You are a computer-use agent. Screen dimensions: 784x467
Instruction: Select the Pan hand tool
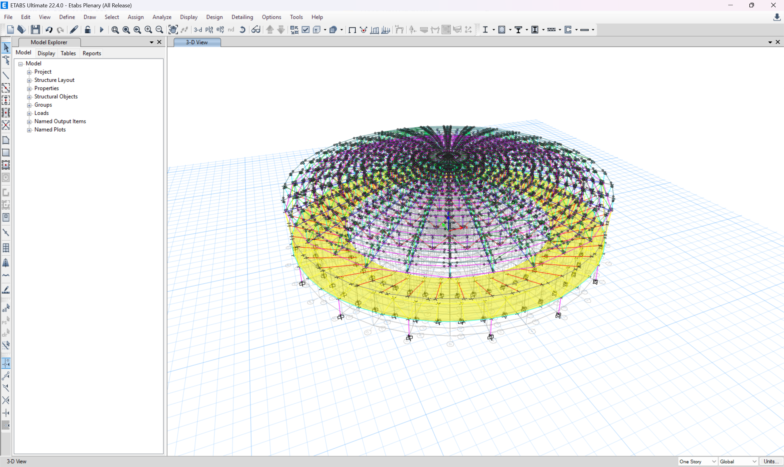coord(173,30)
